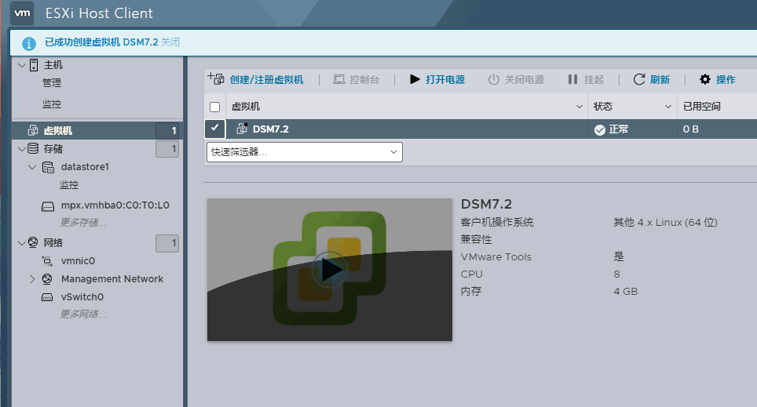Screen dimensions: 757x407
Task: Click the 正常 status check icon
Action: coord(600,129)
